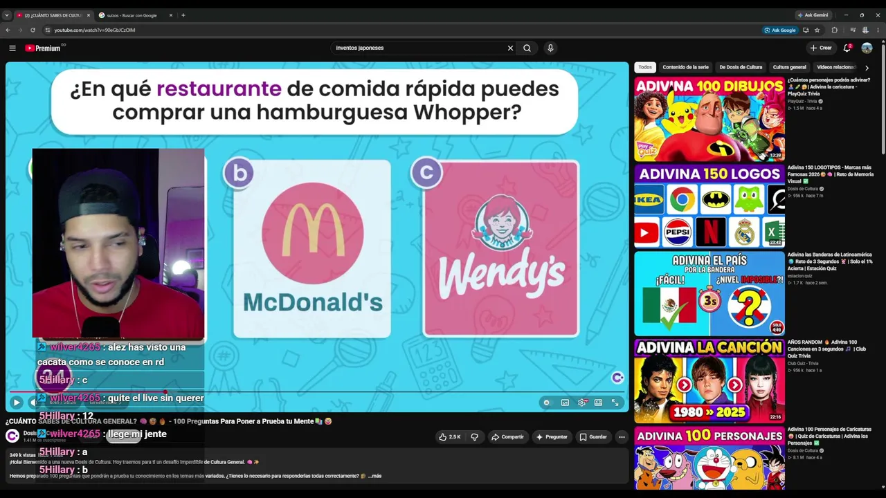
Task: Open more actions ellipsis below the video
Action: 622,436
